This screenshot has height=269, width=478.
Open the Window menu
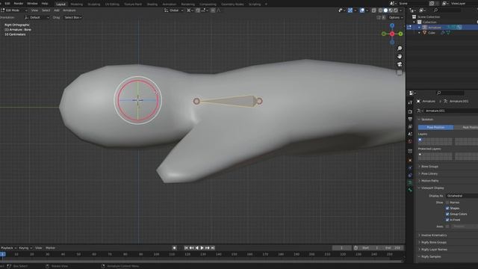(32, 3)
